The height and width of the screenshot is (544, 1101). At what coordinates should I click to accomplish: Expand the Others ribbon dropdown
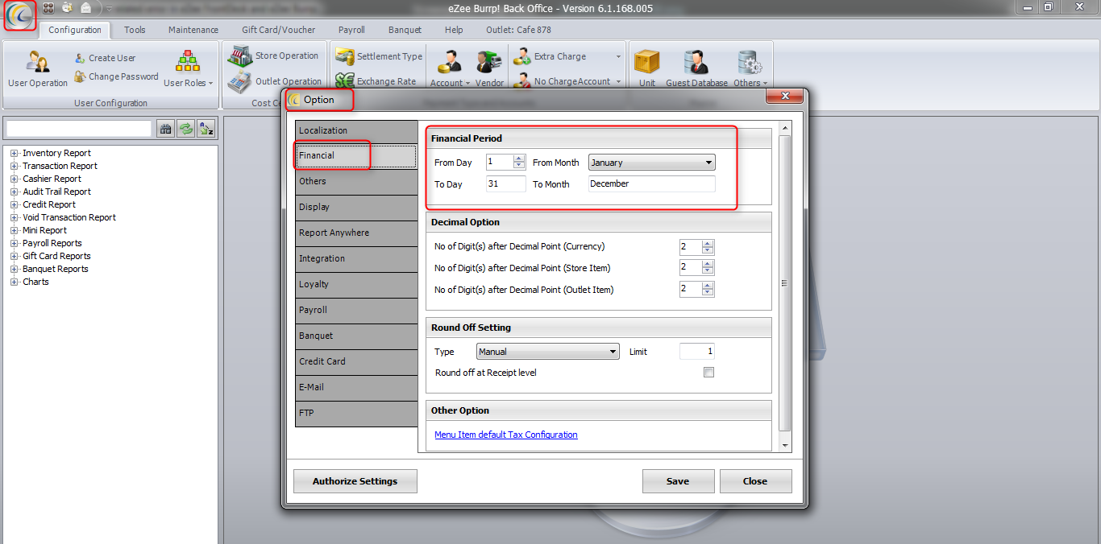click(x=750, y=69)
